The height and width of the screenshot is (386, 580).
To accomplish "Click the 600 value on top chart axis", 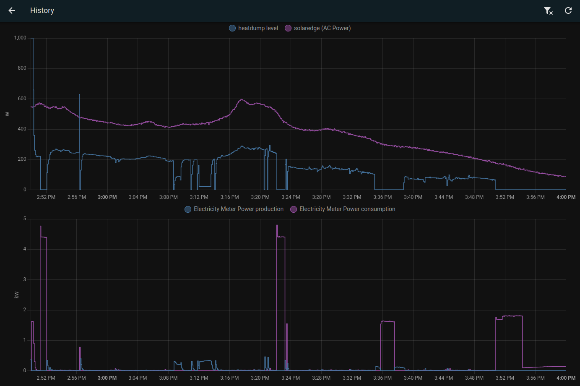I will [x=22, y=99].
